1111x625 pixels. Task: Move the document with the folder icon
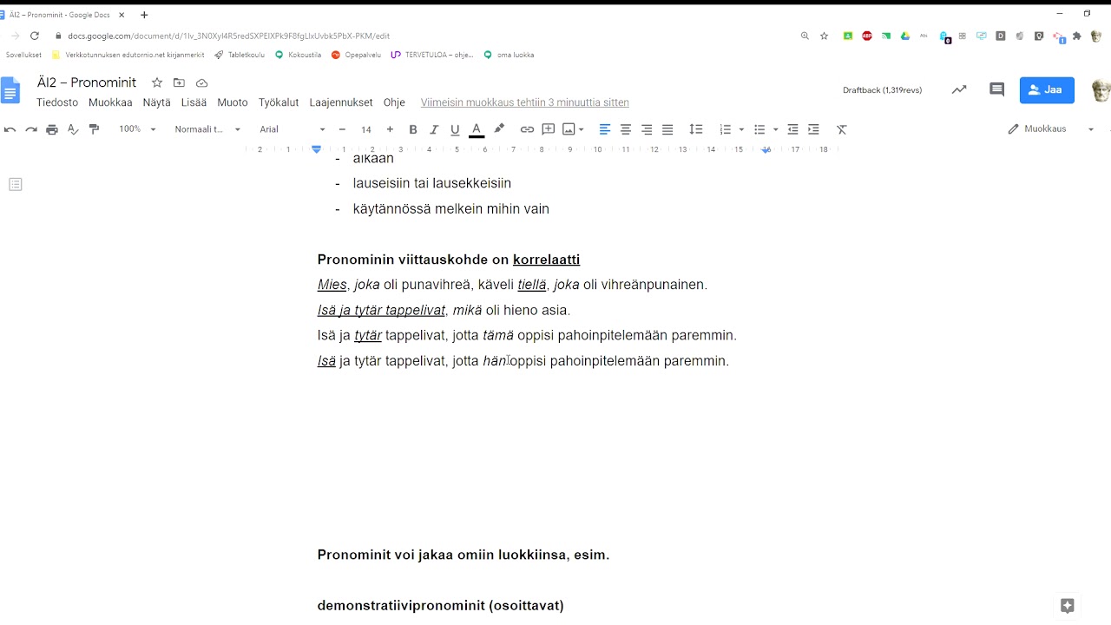179,82
